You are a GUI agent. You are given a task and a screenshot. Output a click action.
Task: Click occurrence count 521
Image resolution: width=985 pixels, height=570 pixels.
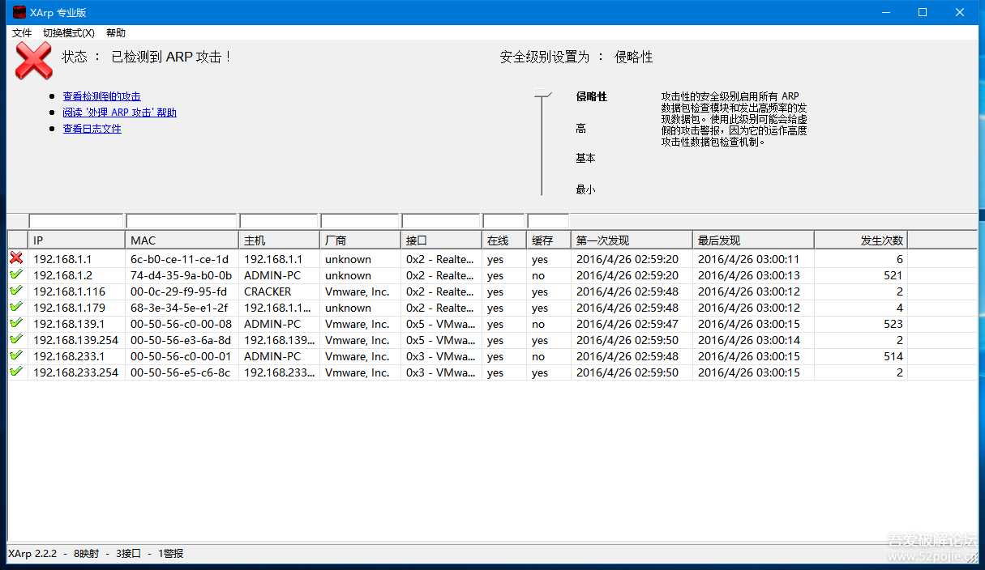tap(893, 275)
